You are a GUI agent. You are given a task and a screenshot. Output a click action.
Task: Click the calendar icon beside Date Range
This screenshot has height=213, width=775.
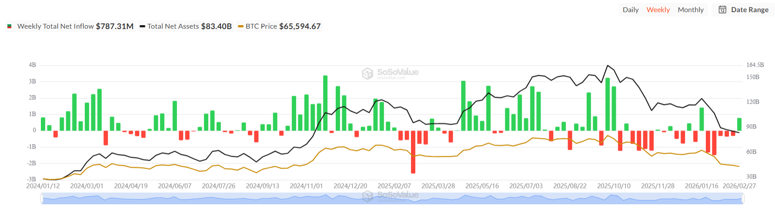click(x=722, y=10)
